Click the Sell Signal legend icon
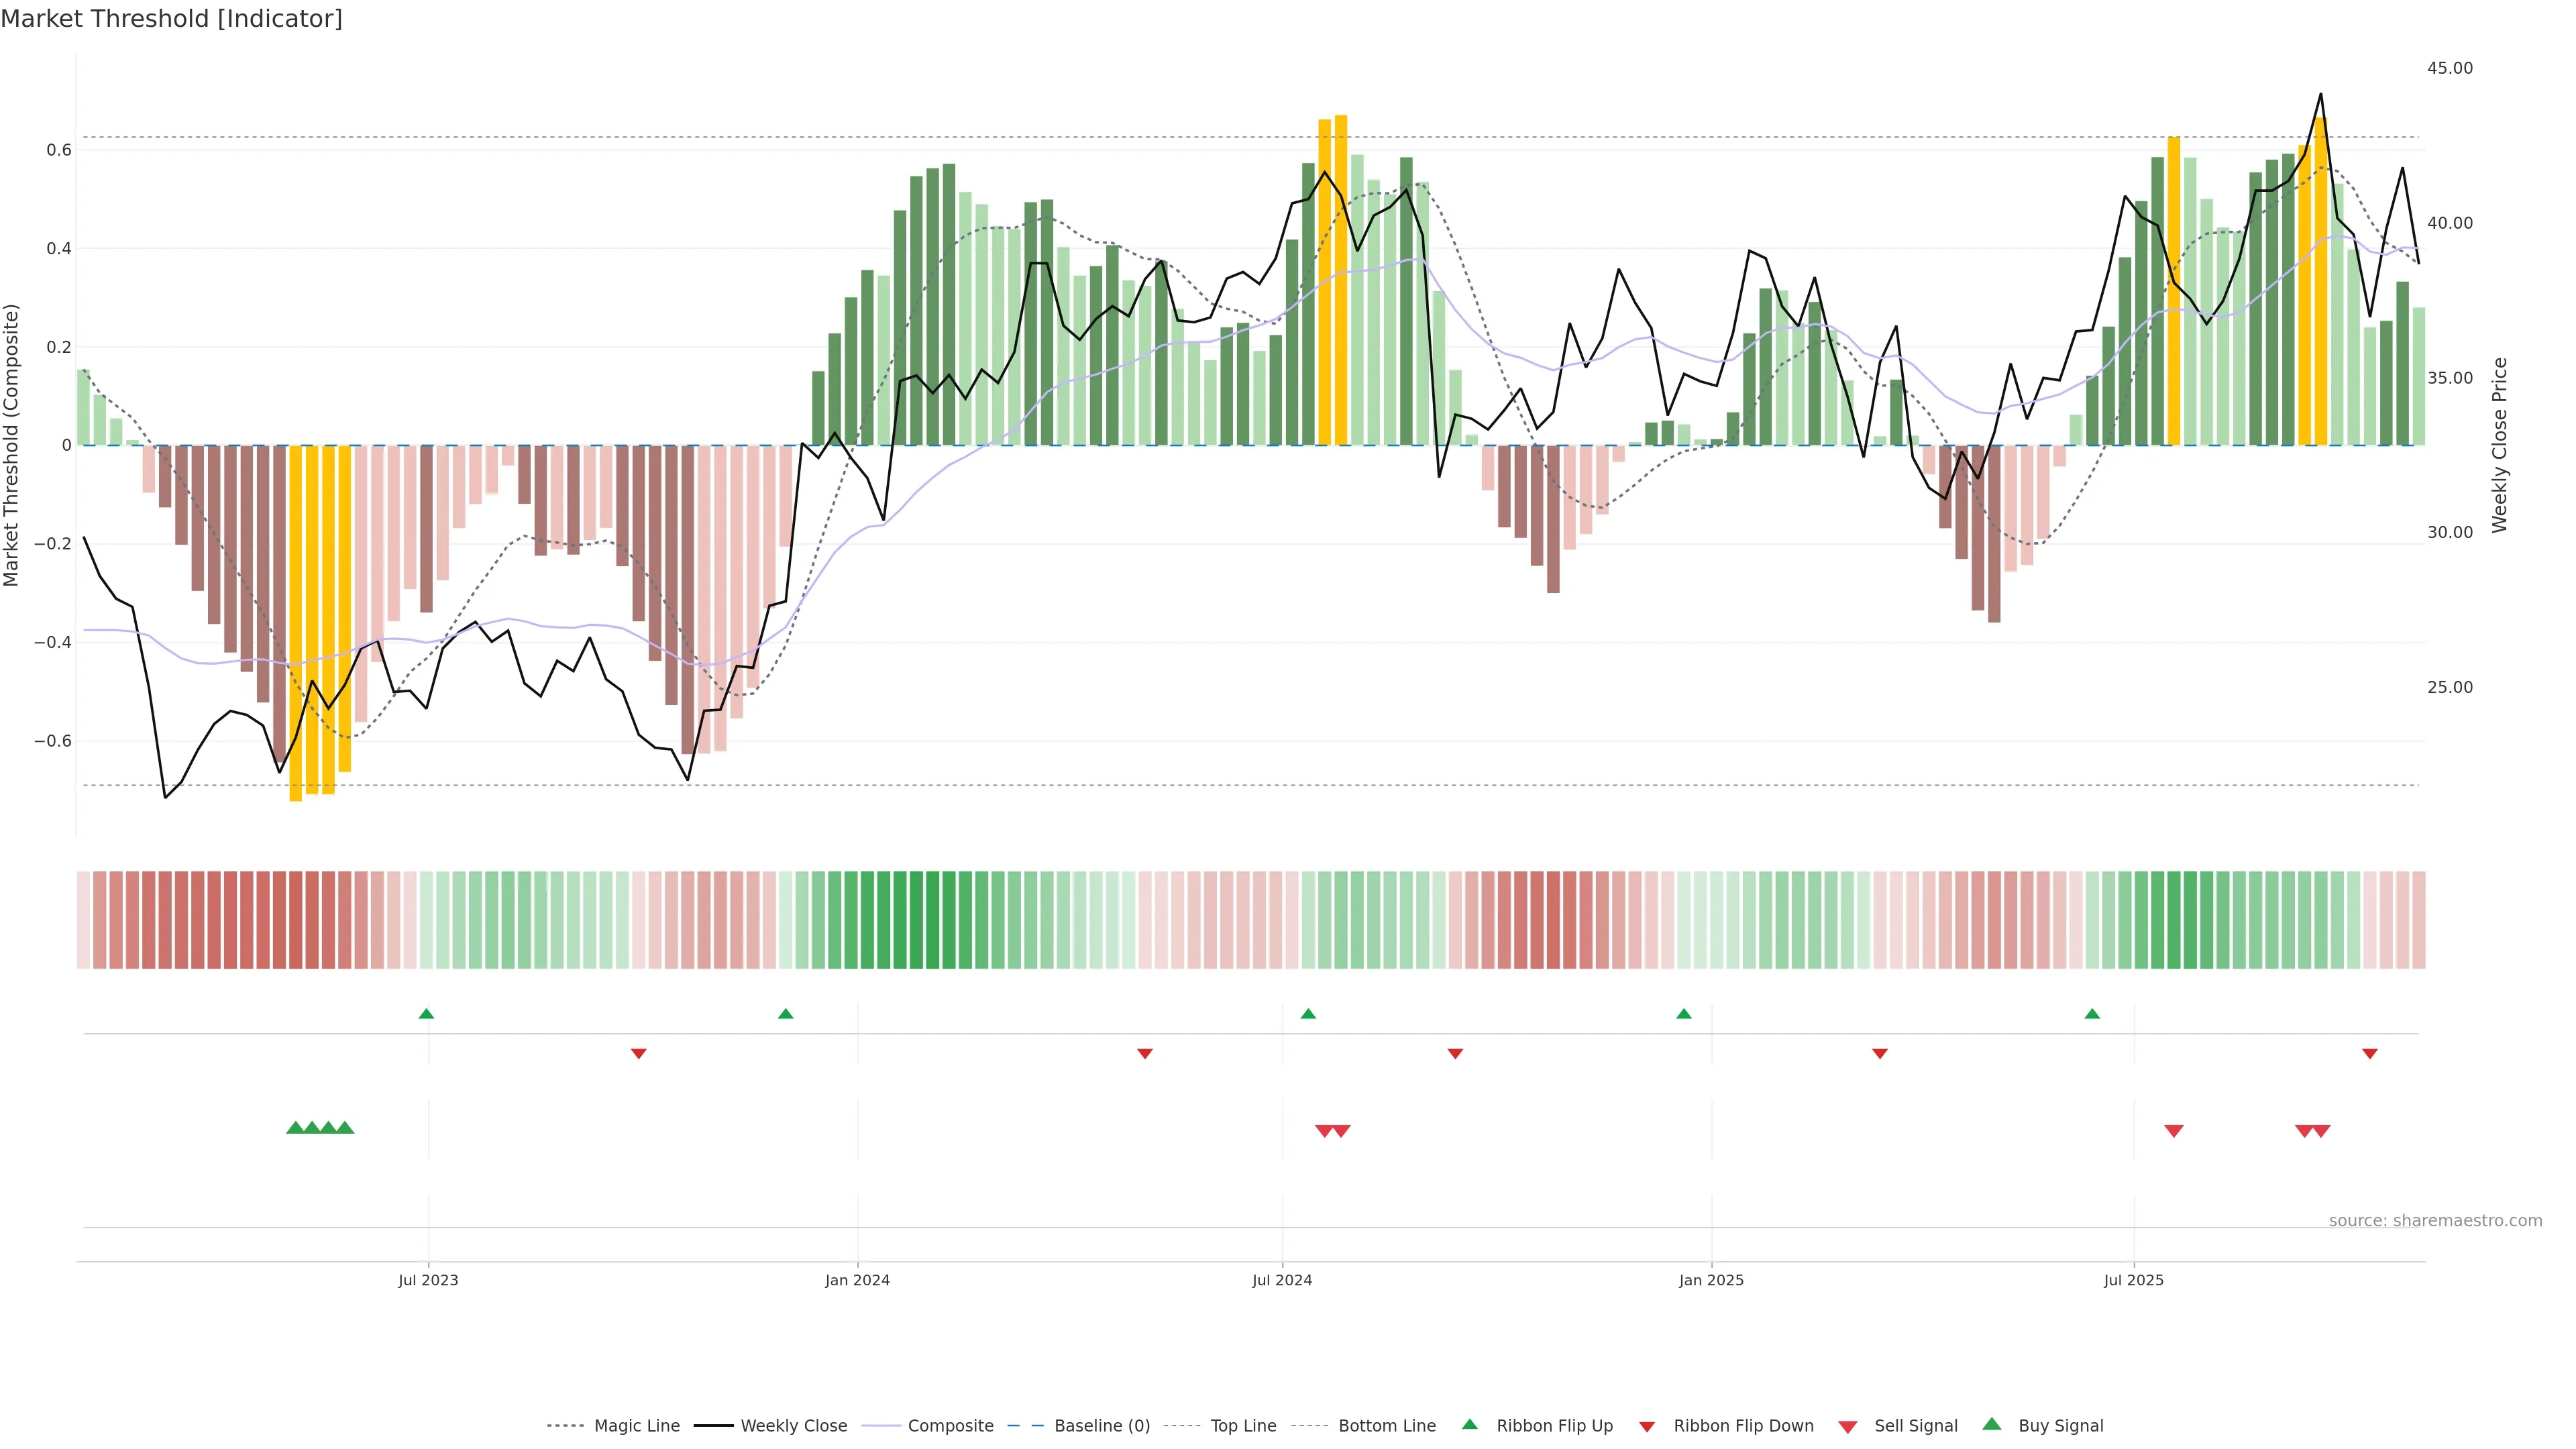This screenshot has width=2576, height=1449. [x=1847, y=1427]
